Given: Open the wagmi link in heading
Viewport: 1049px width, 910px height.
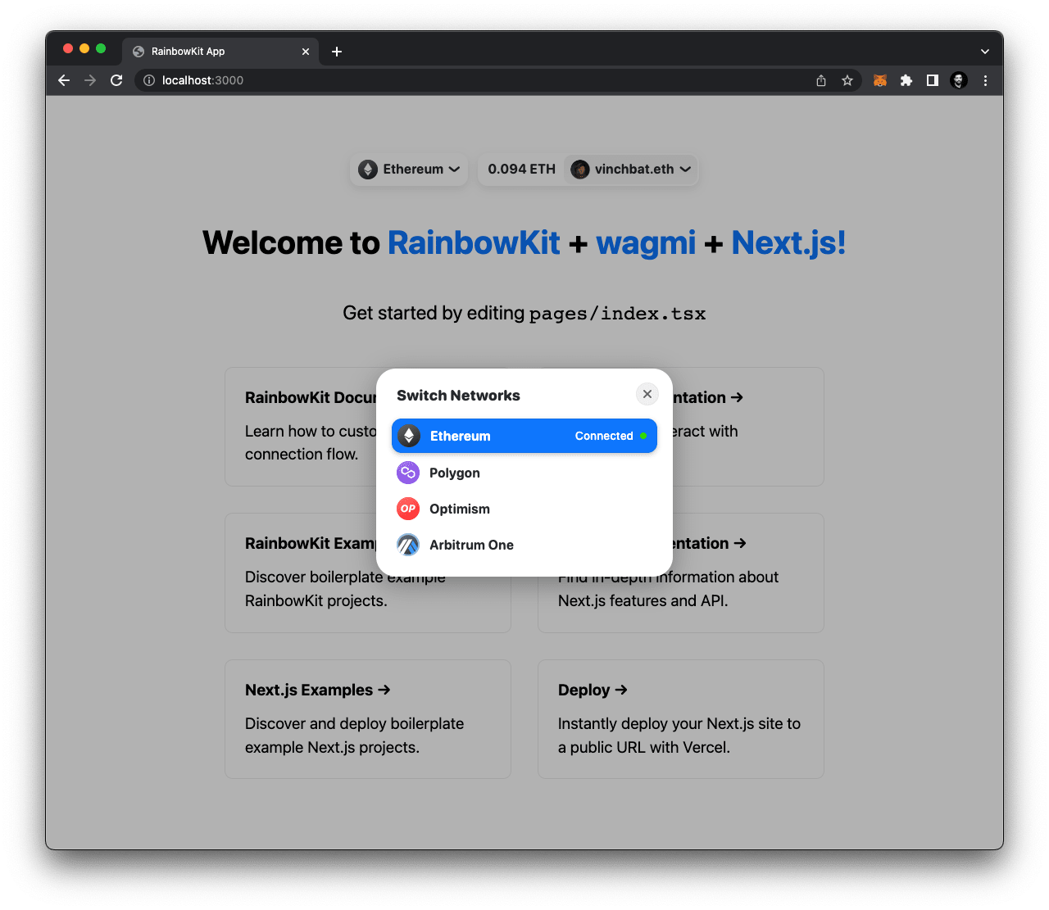Looking at the screenshot, I should click(x=646, y=243).
